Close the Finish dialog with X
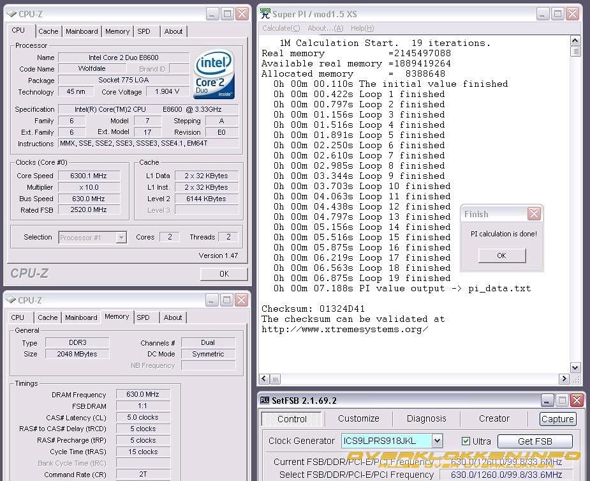The height and width of the screenshot is (481, 590). point(534,214)
